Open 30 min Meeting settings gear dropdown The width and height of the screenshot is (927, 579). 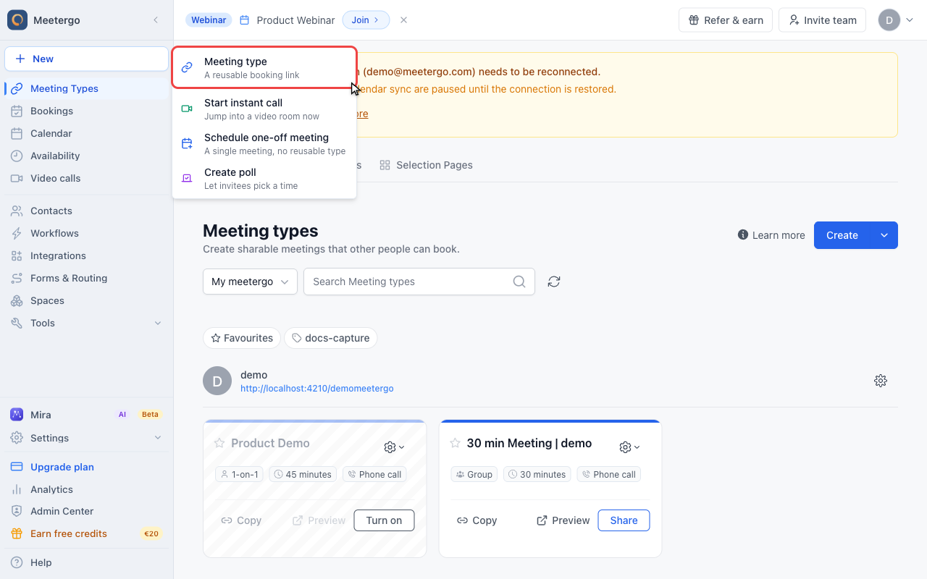tap(630, 447)
